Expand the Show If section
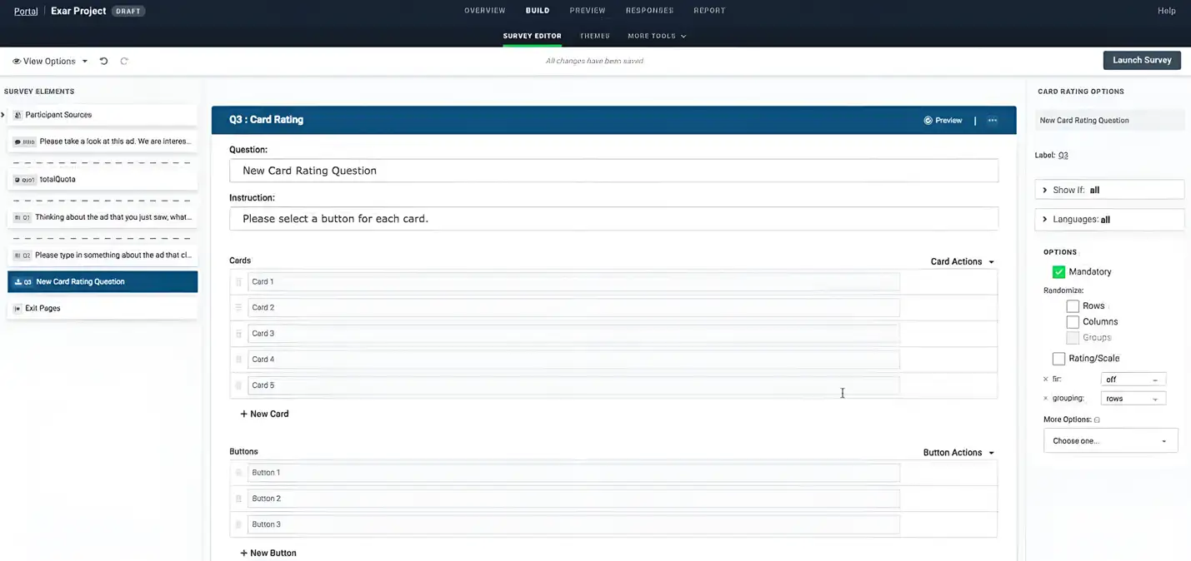The height and width of the screenshot is (561, 1191). tap(1045, 190)
